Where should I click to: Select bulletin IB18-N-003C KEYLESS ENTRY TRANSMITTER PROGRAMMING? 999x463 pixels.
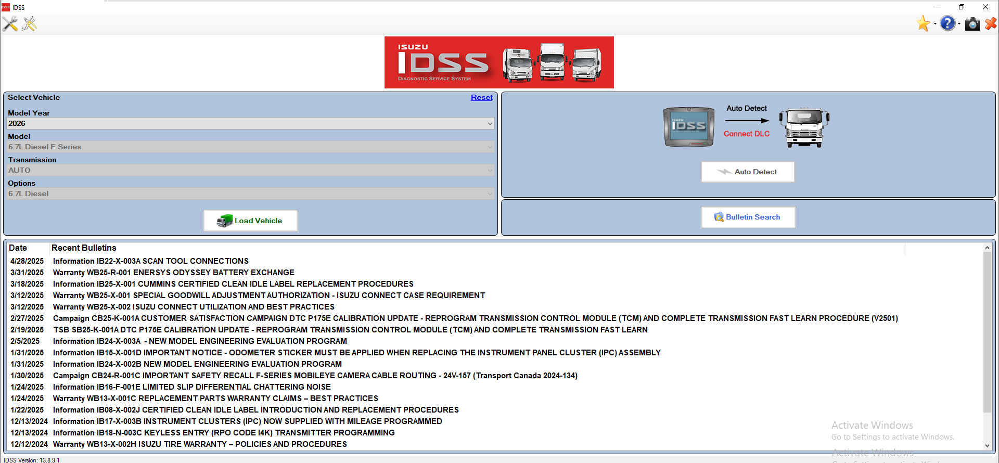click(x=224, y=433)
